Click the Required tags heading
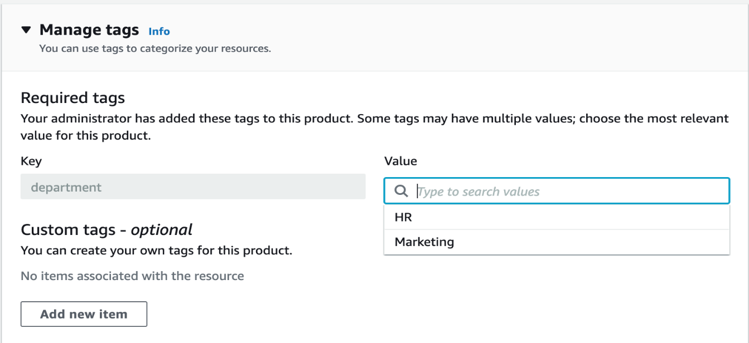749x343 pixels. pyautogui.click(x=73, y=99)
